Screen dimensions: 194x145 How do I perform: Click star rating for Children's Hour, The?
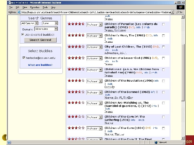[76, 35]
